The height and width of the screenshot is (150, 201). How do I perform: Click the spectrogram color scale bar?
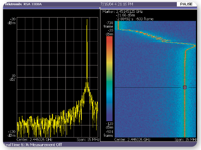click(x=109, y=79)
